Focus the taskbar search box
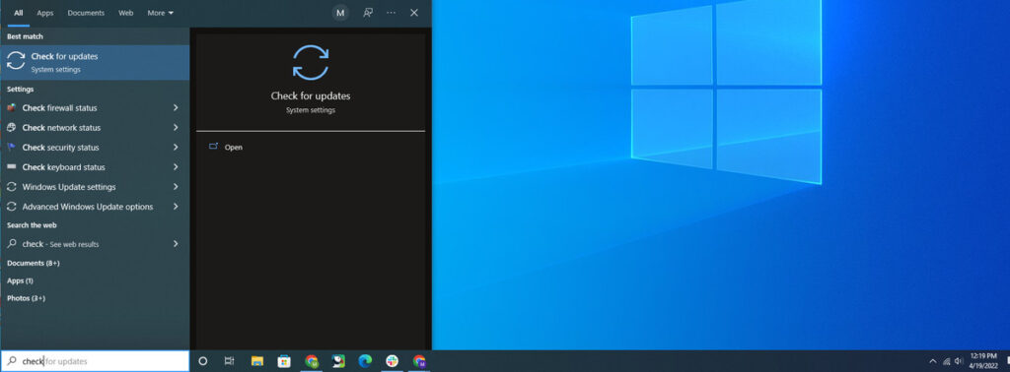Screen dimensions: 1010x372 point(95,361)
